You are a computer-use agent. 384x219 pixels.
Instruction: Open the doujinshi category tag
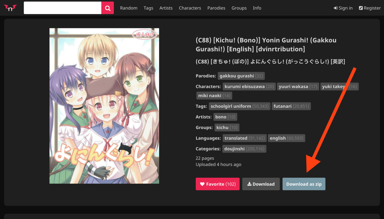click(x=244, y=149)
